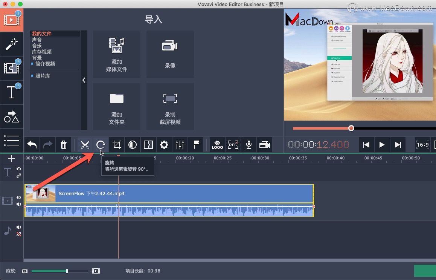The image size is (436, 280).
Task: Toggle music track link icon
Action: pyautogui.click(x=18, y=234)
